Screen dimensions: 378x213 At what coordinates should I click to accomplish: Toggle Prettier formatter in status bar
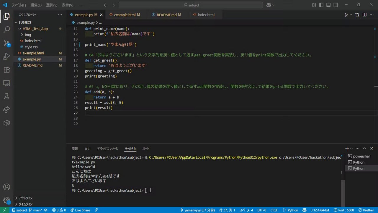point(366,210)
